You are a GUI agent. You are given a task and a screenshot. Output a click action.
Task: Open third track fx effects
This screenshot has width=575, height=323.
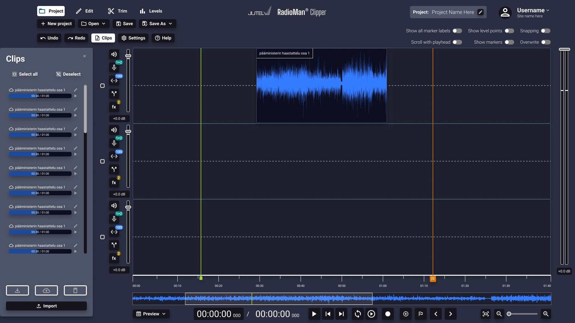tap(114, 258)
